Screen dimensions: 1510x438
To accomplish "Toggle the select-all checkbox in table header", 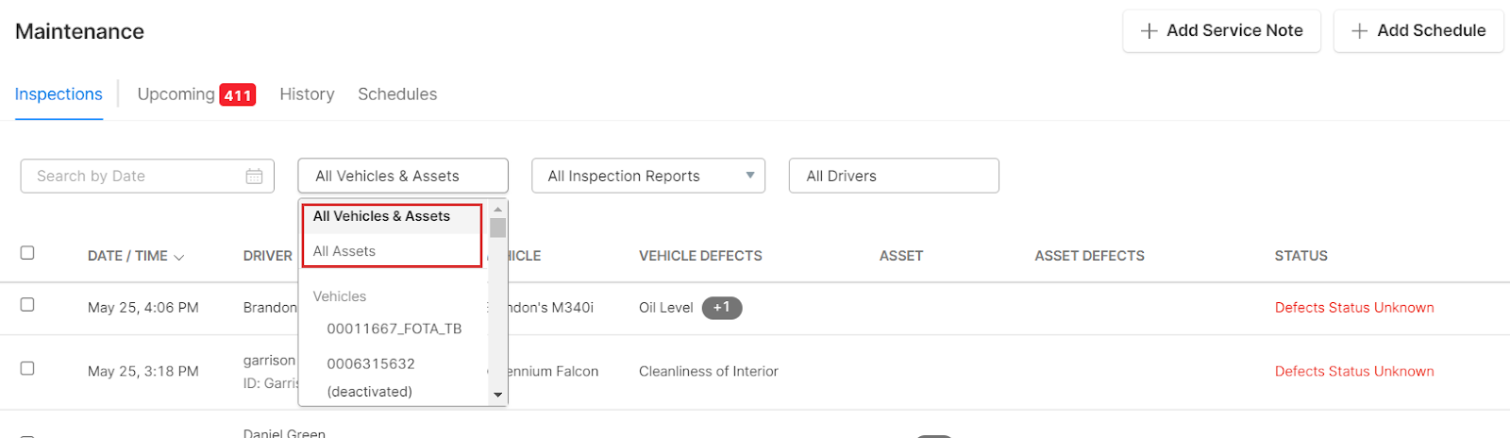I will tap(27, 253).
